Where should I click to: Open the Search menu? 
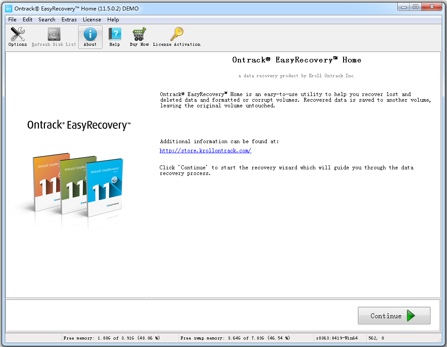tap(47, 19)
